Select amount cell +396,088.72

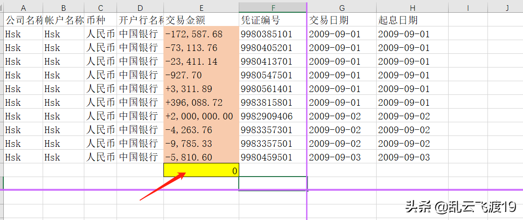pyautogui.click(x=201, y=102)
